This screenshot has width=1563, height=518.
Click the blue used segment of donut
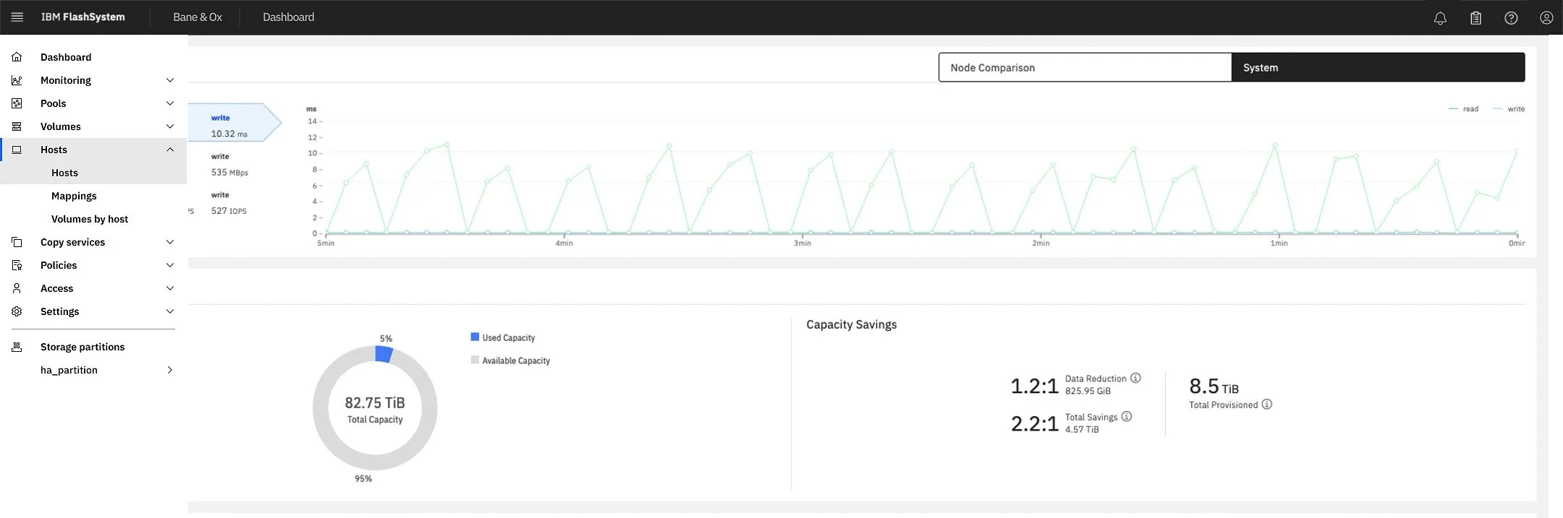pos(384,354)
